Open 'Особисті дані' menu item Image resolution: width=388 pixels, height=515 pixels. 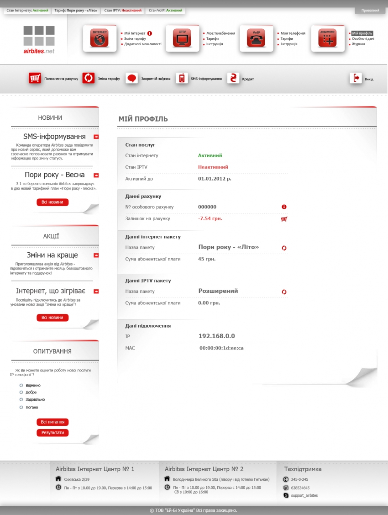point(363,39)
